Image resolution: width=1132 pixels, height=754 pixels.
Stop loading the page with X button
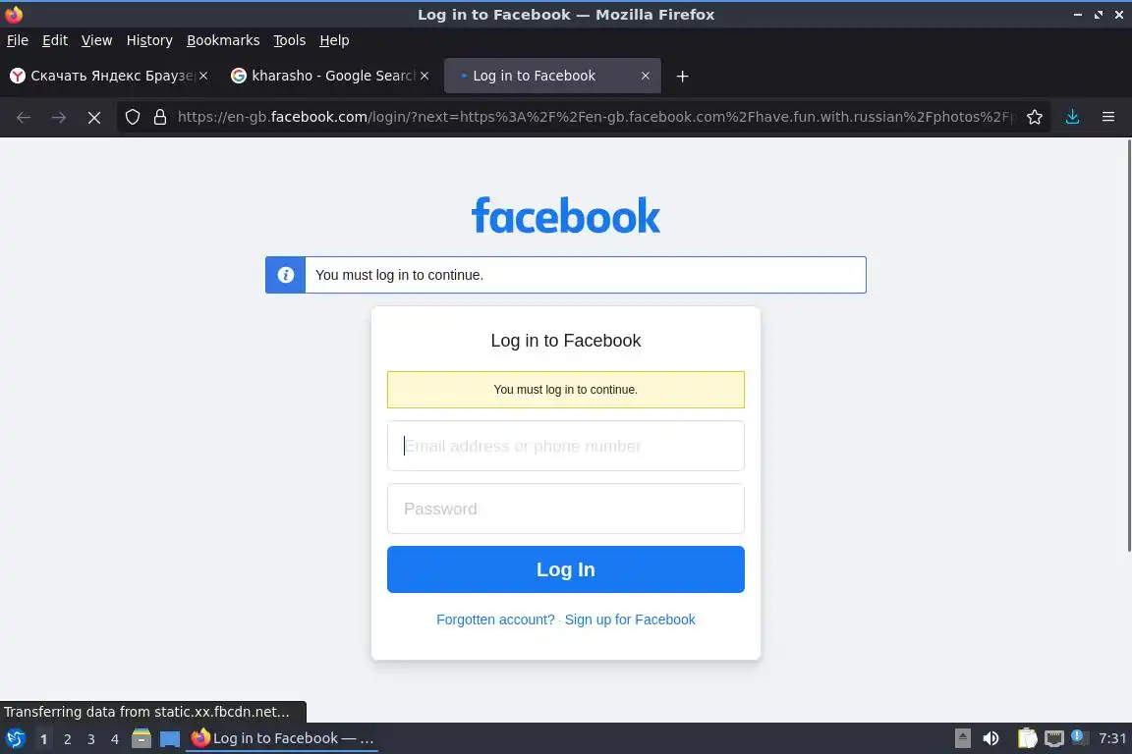[x=94, y=117]
